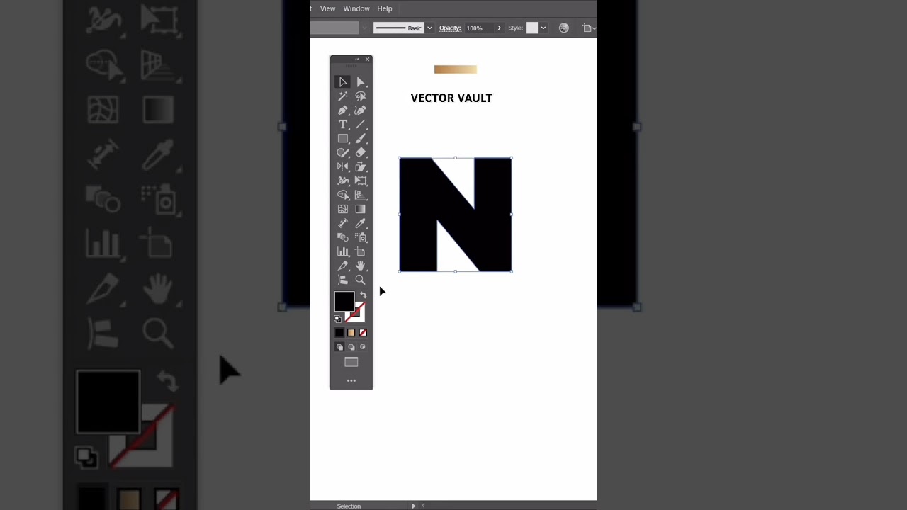907x510 pixels.
Task: Select the Slice tool
Action: [343, 266]
